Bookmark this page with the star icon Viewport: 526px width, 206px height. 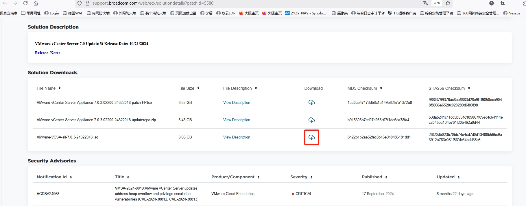pyautogui.click(x=448, y=3)
